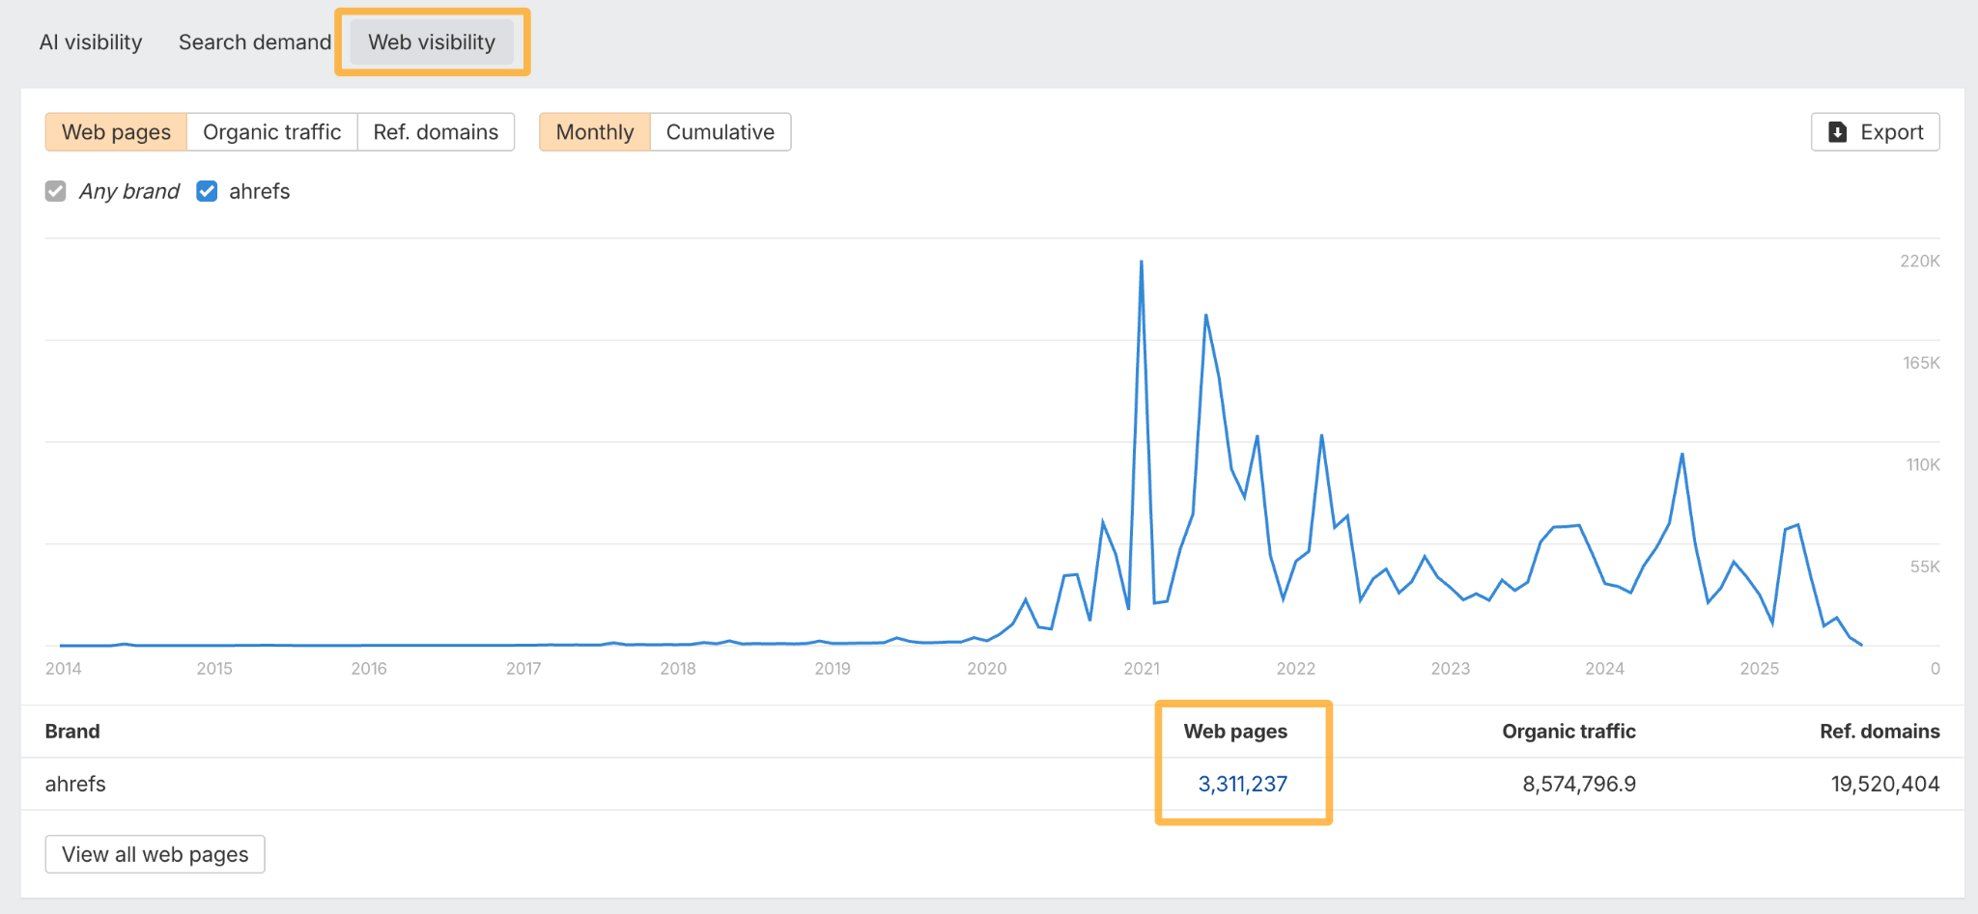This screenshot has height=914, width=1978.
Task: Open the 3,311,237 web pages link
Action: (1242, 784)
